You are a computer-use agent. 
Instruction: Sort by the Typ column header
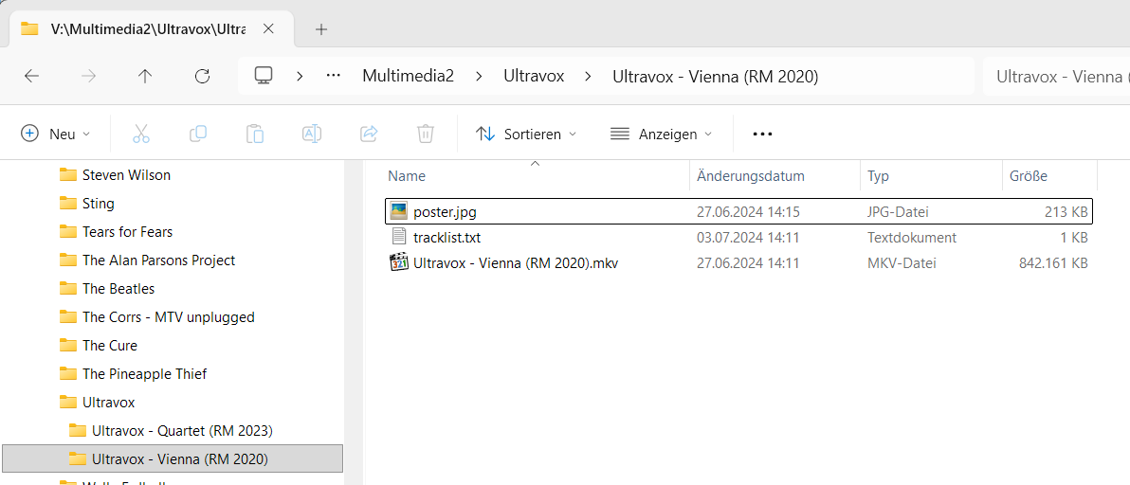point(931,175)
